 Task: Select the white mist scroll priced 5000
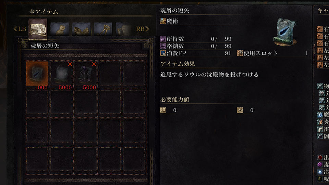tap(61, 73)
